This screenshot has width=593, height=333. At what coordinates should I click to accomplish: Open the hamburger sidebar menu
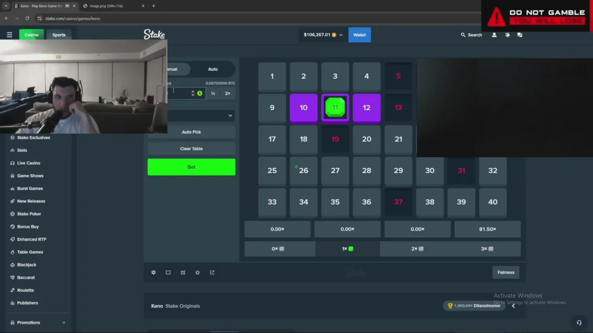click(x=9, y=35)
